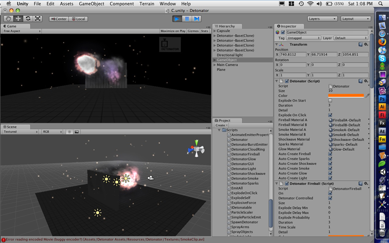389x243 pixels.
Task: Disable Auto Create Sparks checkbox
Action: point(330,159)
